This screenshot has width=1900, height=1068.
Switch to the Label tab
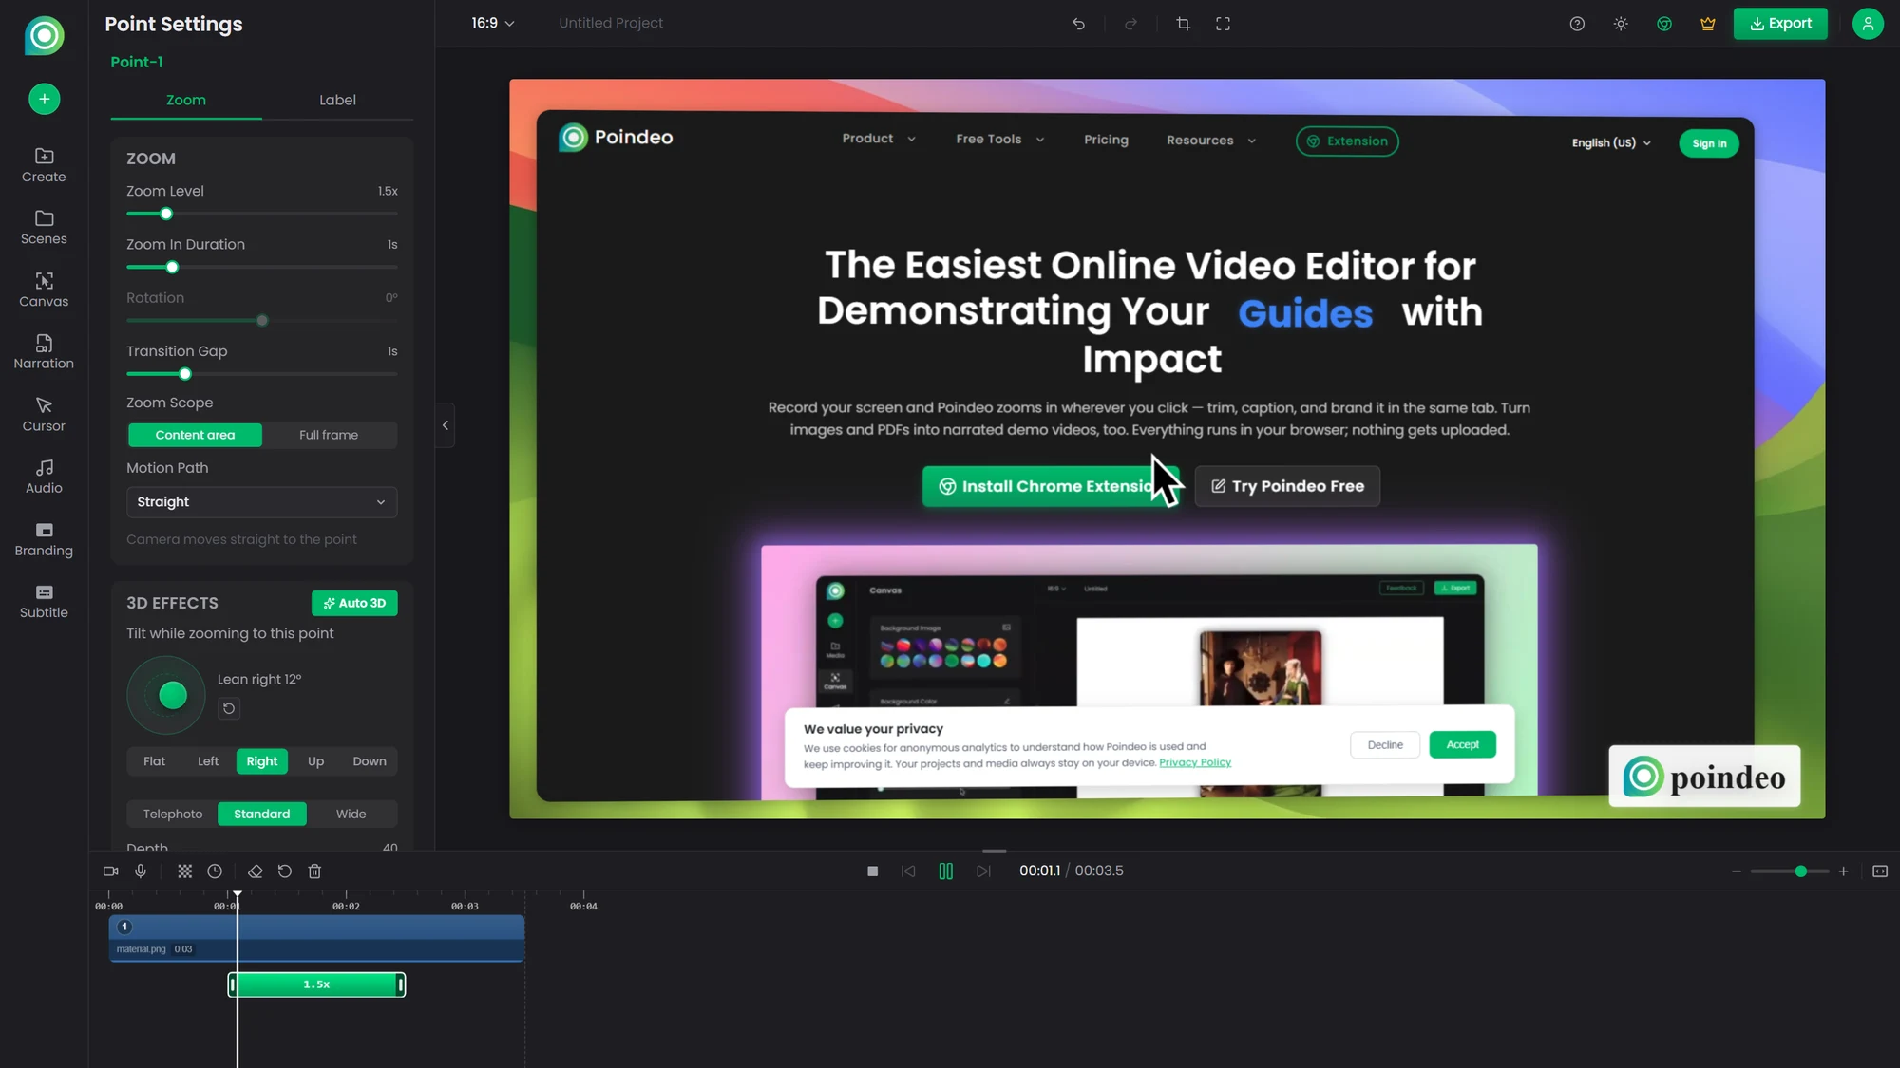click(337, 100)
